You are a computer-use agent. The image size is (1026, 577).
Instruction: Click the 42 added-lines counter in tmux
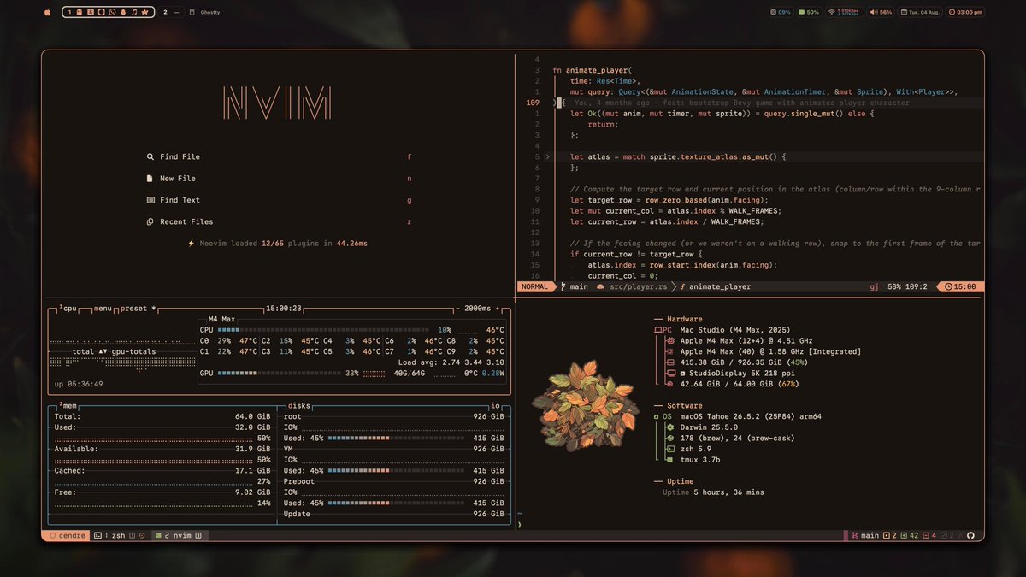(909, 535)
